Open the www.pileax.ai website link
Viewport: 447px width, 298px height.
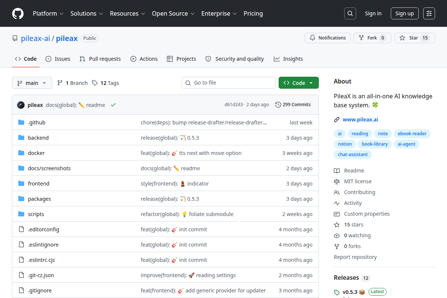click(360, 120)
